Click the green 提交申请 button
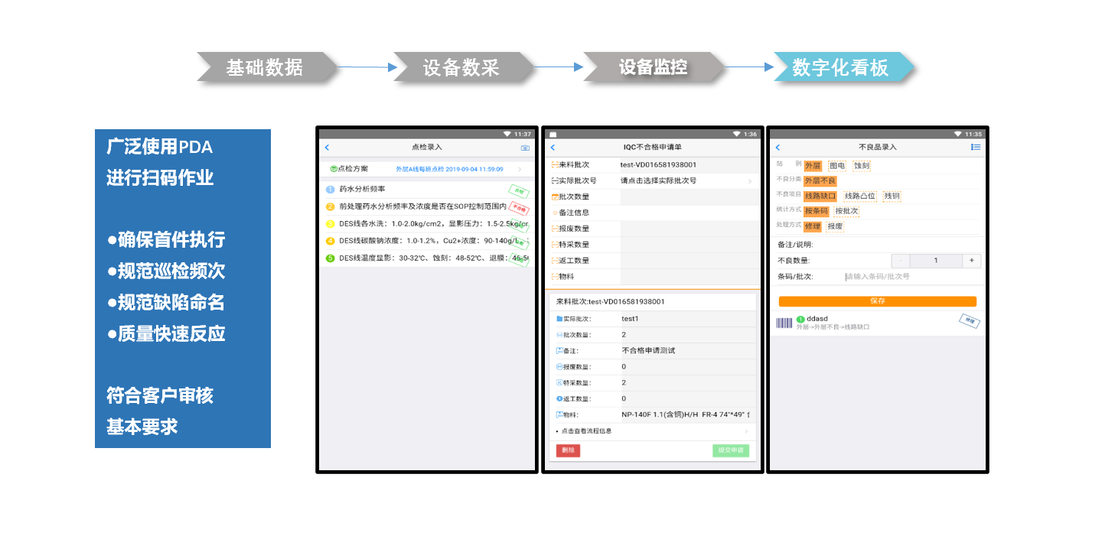Viewport: 1102px width, 536px height. (x=731, y=450)
